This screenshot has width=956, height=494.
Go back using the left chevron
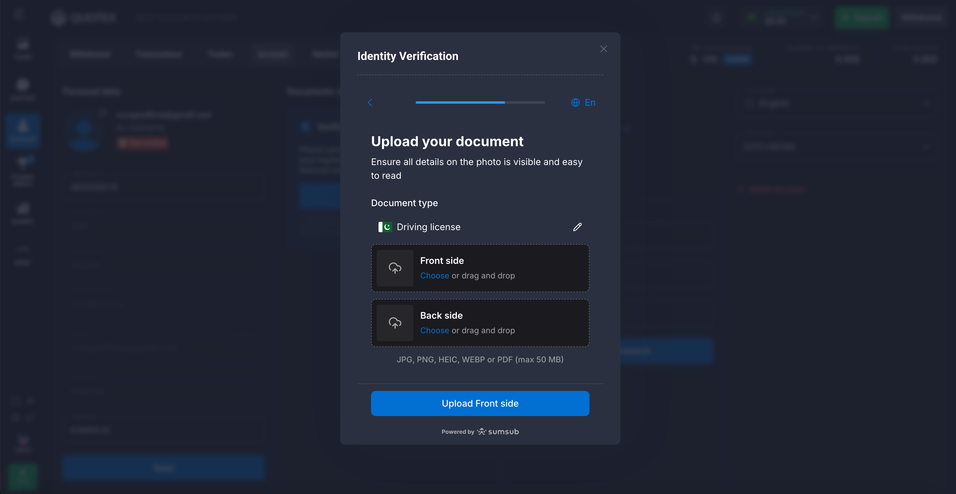370,103
